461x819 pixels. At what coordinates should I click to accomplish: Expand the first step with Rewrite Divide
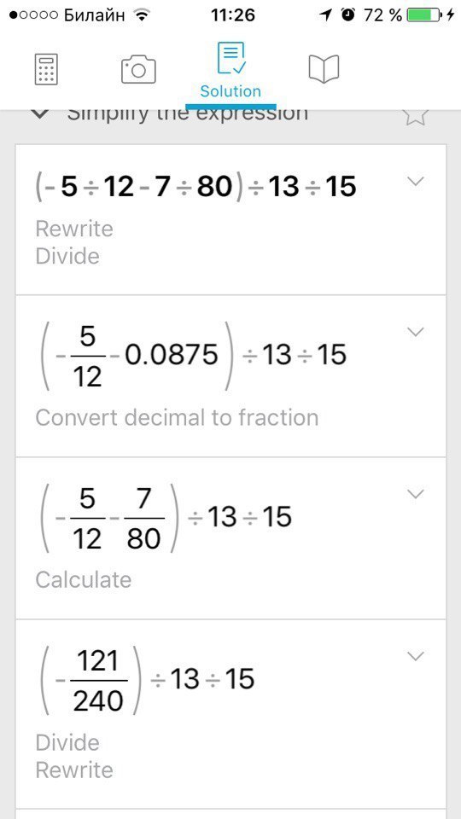tap(416, 181)
